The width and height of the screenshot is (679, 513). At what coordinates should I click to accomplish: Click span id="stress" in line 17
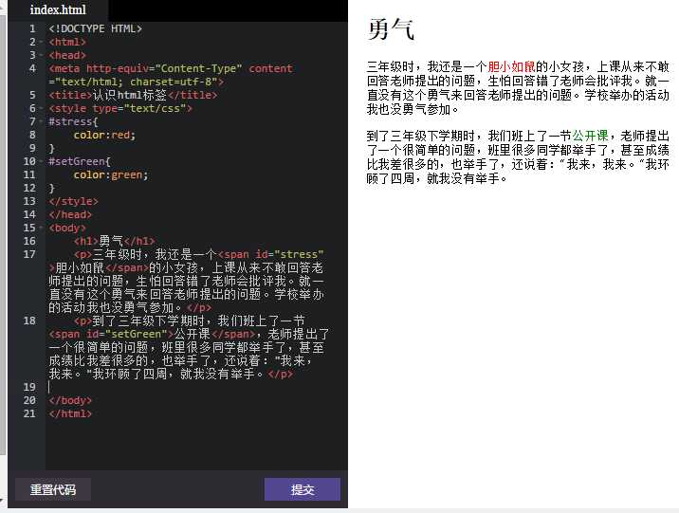pos(271,254)
